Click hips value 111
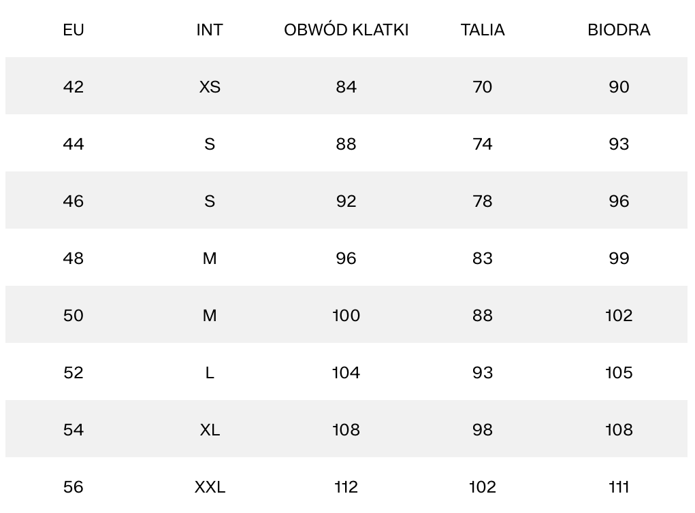The image size is (695, 513). pyautogui.click(x=619, y=487)
